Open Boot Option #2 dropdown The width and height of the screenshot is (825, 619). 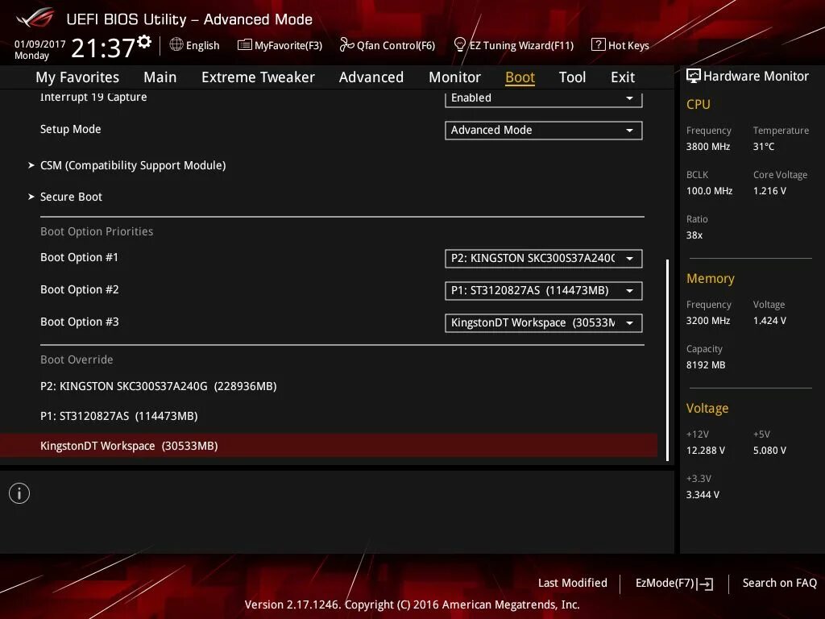point(544,290)
